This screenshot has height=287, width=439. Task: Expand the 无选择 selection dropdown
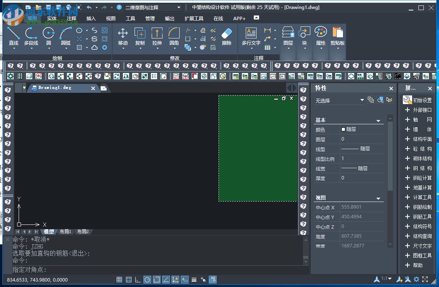[362, 100]
